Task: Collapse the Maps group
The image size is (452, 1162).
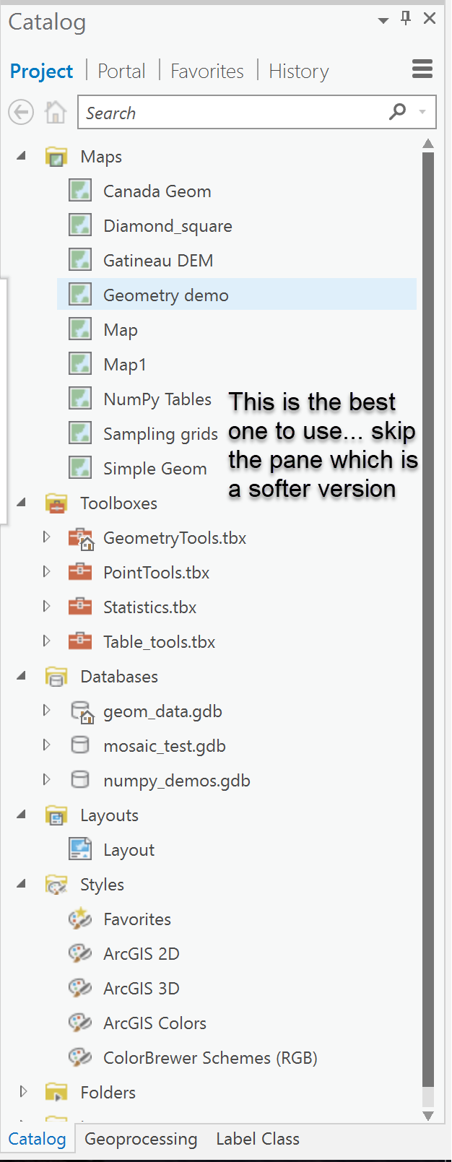Action: point(22,156)
